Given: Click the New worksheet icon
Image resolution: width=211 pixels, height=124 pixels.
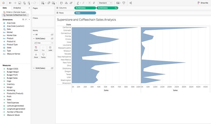Looking at the screenshot, I should point(43,3).
